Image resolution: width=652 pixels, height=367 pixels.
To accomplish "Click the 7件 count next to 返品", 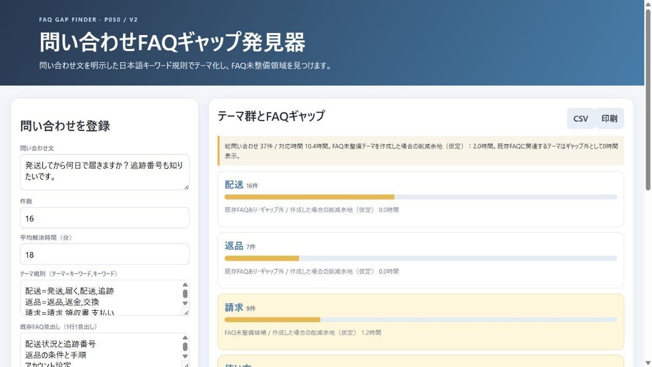I will point(251,247).
